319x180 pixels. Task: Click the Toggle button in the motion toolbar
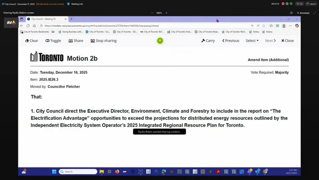click(53, 40)
